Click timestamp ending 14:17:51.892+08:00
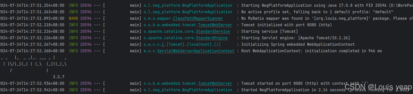The width and height of the screenshot is (413, 94). 32,18
